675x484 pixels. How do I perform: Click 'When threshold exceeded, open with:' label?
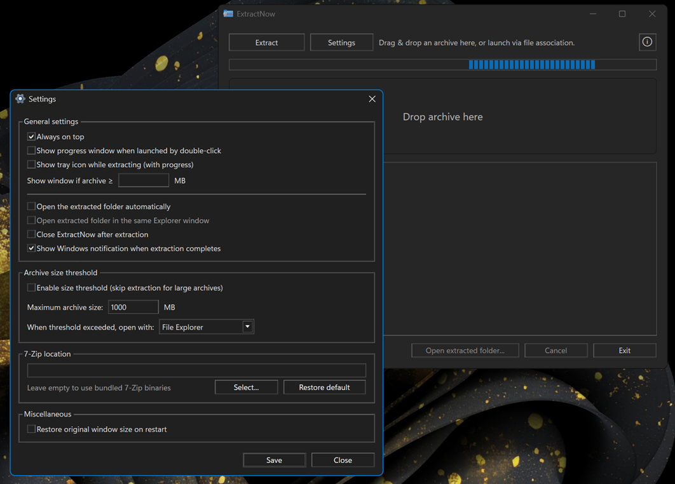coord(90,327)
